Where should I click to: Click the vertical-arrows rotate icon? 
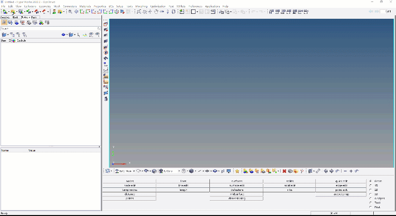pos(168,11)
